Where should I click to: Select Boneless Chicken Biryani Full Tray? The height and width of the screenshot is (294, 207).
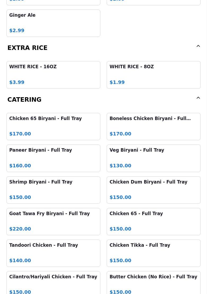(154, 126)
